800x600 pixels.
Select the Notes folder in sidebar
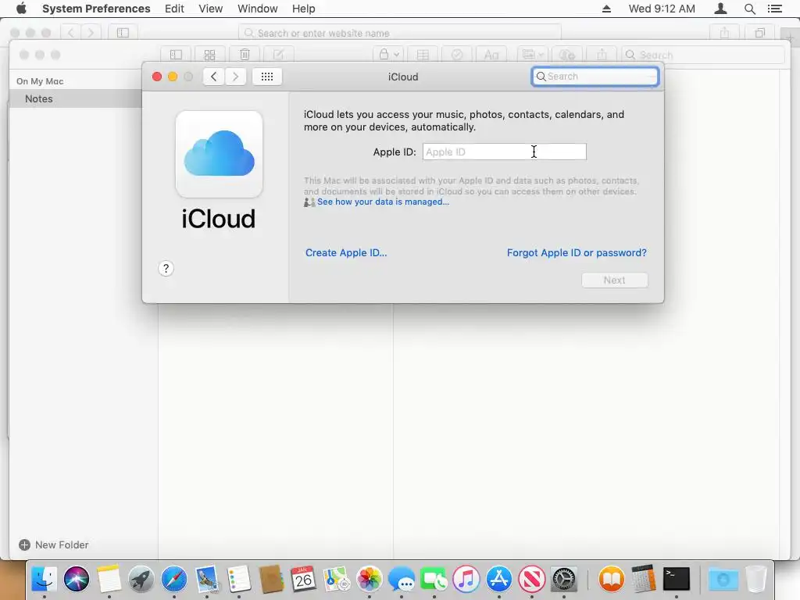click(76, 99)
